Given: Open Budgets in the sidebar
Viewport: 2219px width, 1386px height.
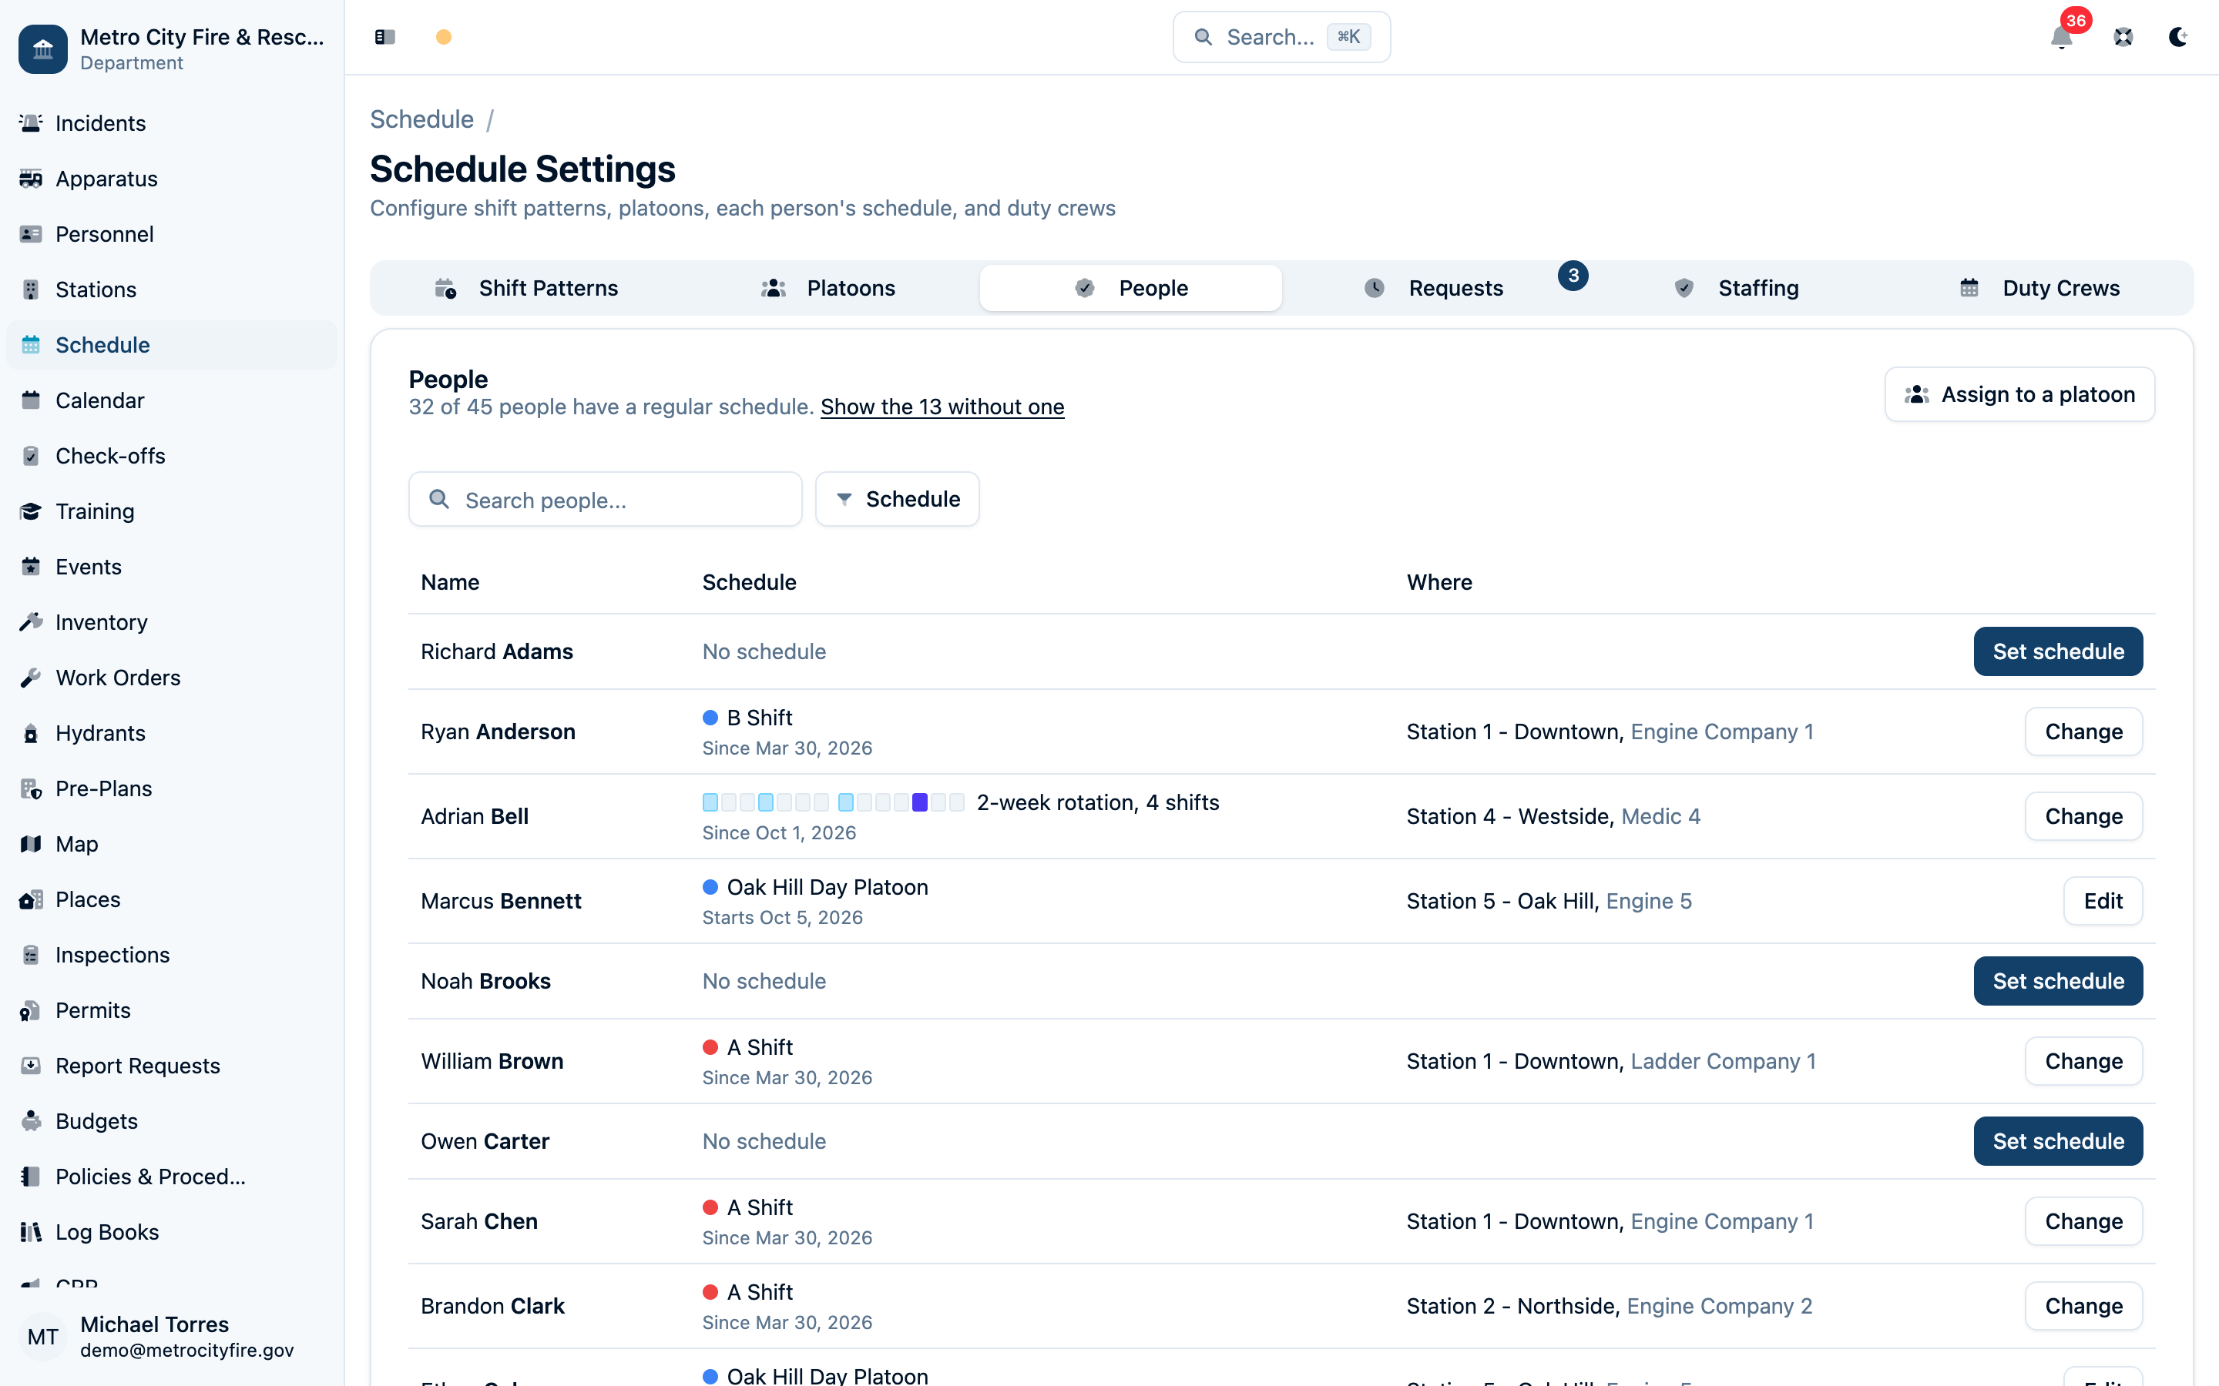Looking at the screenshot, I should tap(172, 1121).
